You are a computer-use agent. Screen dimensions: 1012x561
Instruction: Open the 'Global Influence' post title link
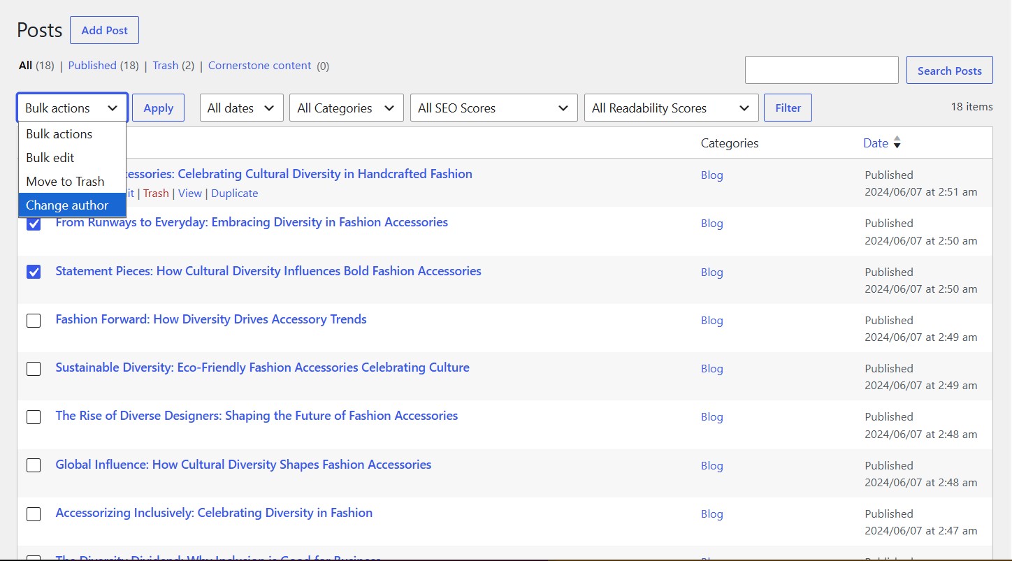point(243,465)
